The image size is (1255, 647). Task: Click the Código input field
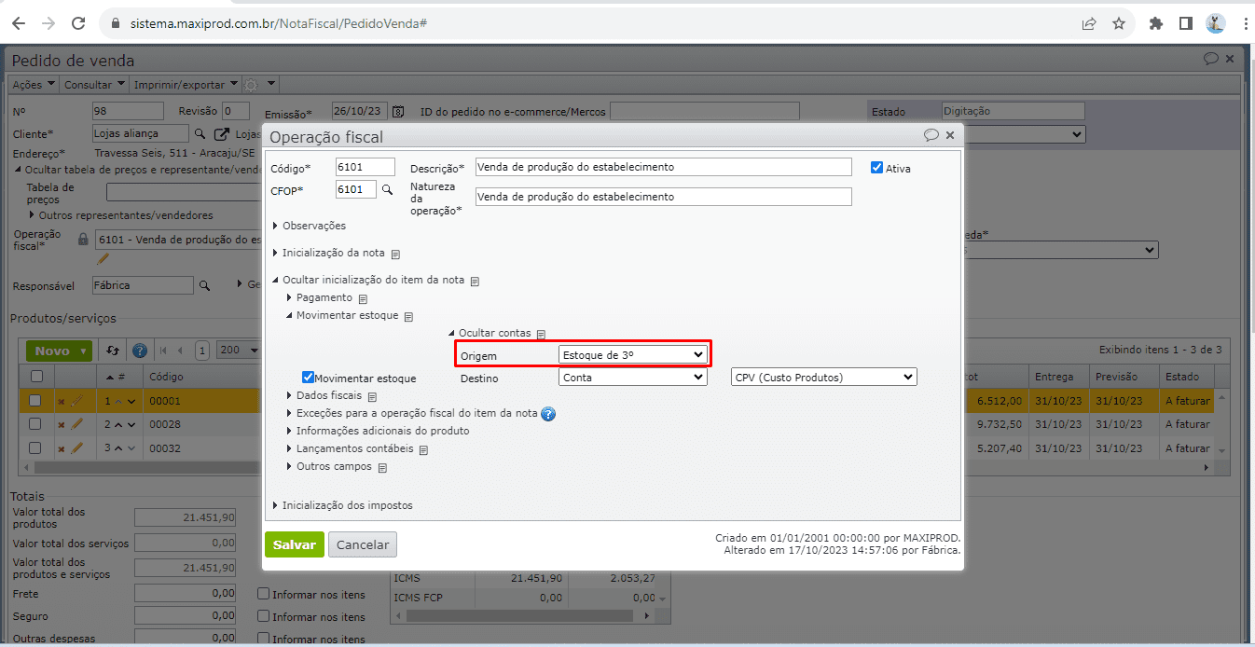click(x=365, y=167)
